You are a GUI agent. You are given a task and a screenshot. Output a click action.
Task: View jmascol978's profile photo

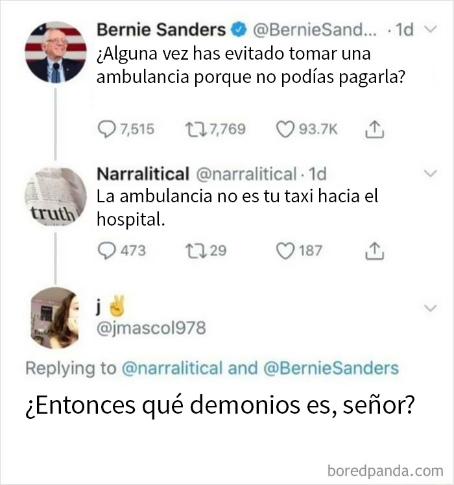coord(55,317)
